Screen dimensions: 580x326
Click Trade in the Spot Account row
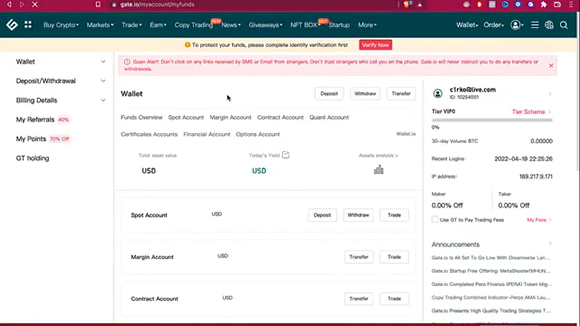click(x=394, y=215)
